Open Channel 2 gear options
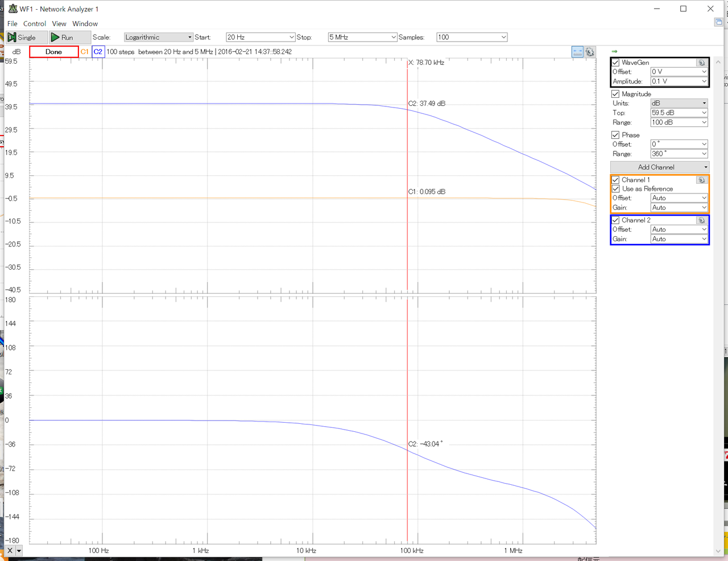Screen dimensions: 728x561 [701, 220]
